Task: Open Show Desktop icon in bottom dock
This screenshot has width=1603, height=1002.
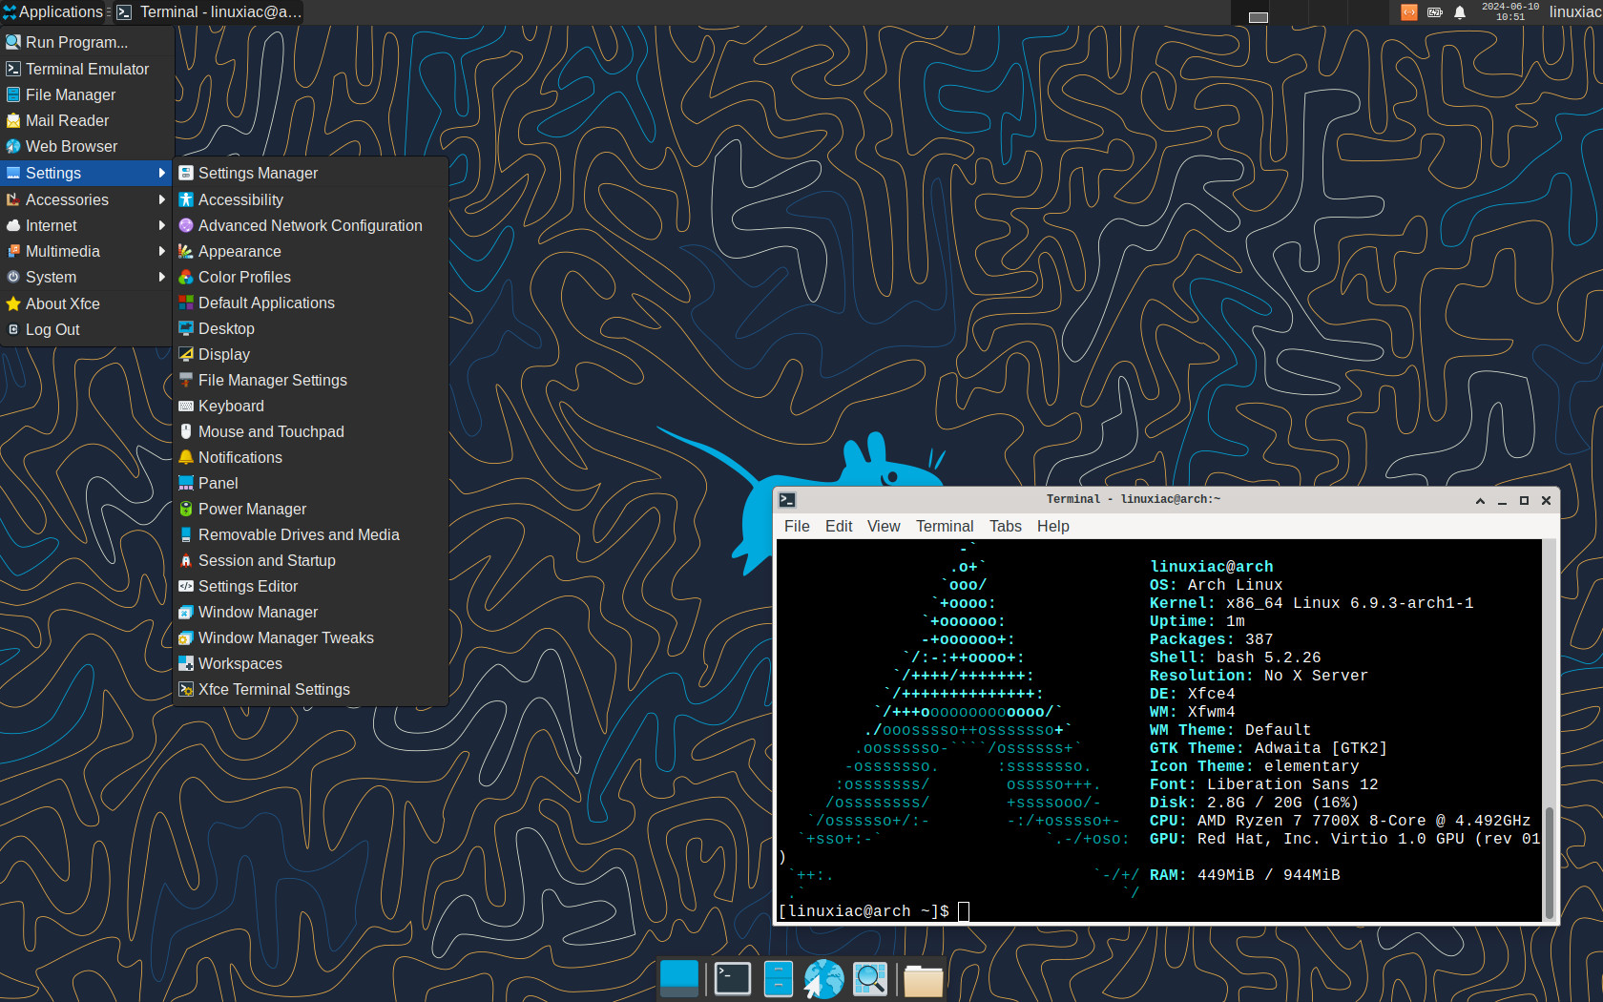Action: click(679, 979)
